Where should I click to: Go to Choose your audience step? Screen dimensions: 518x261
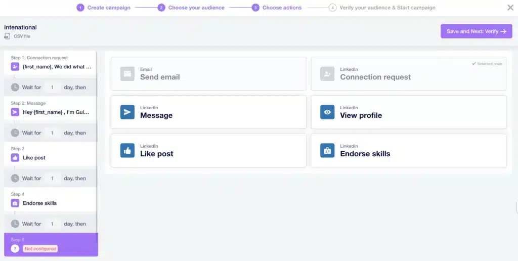191,8
